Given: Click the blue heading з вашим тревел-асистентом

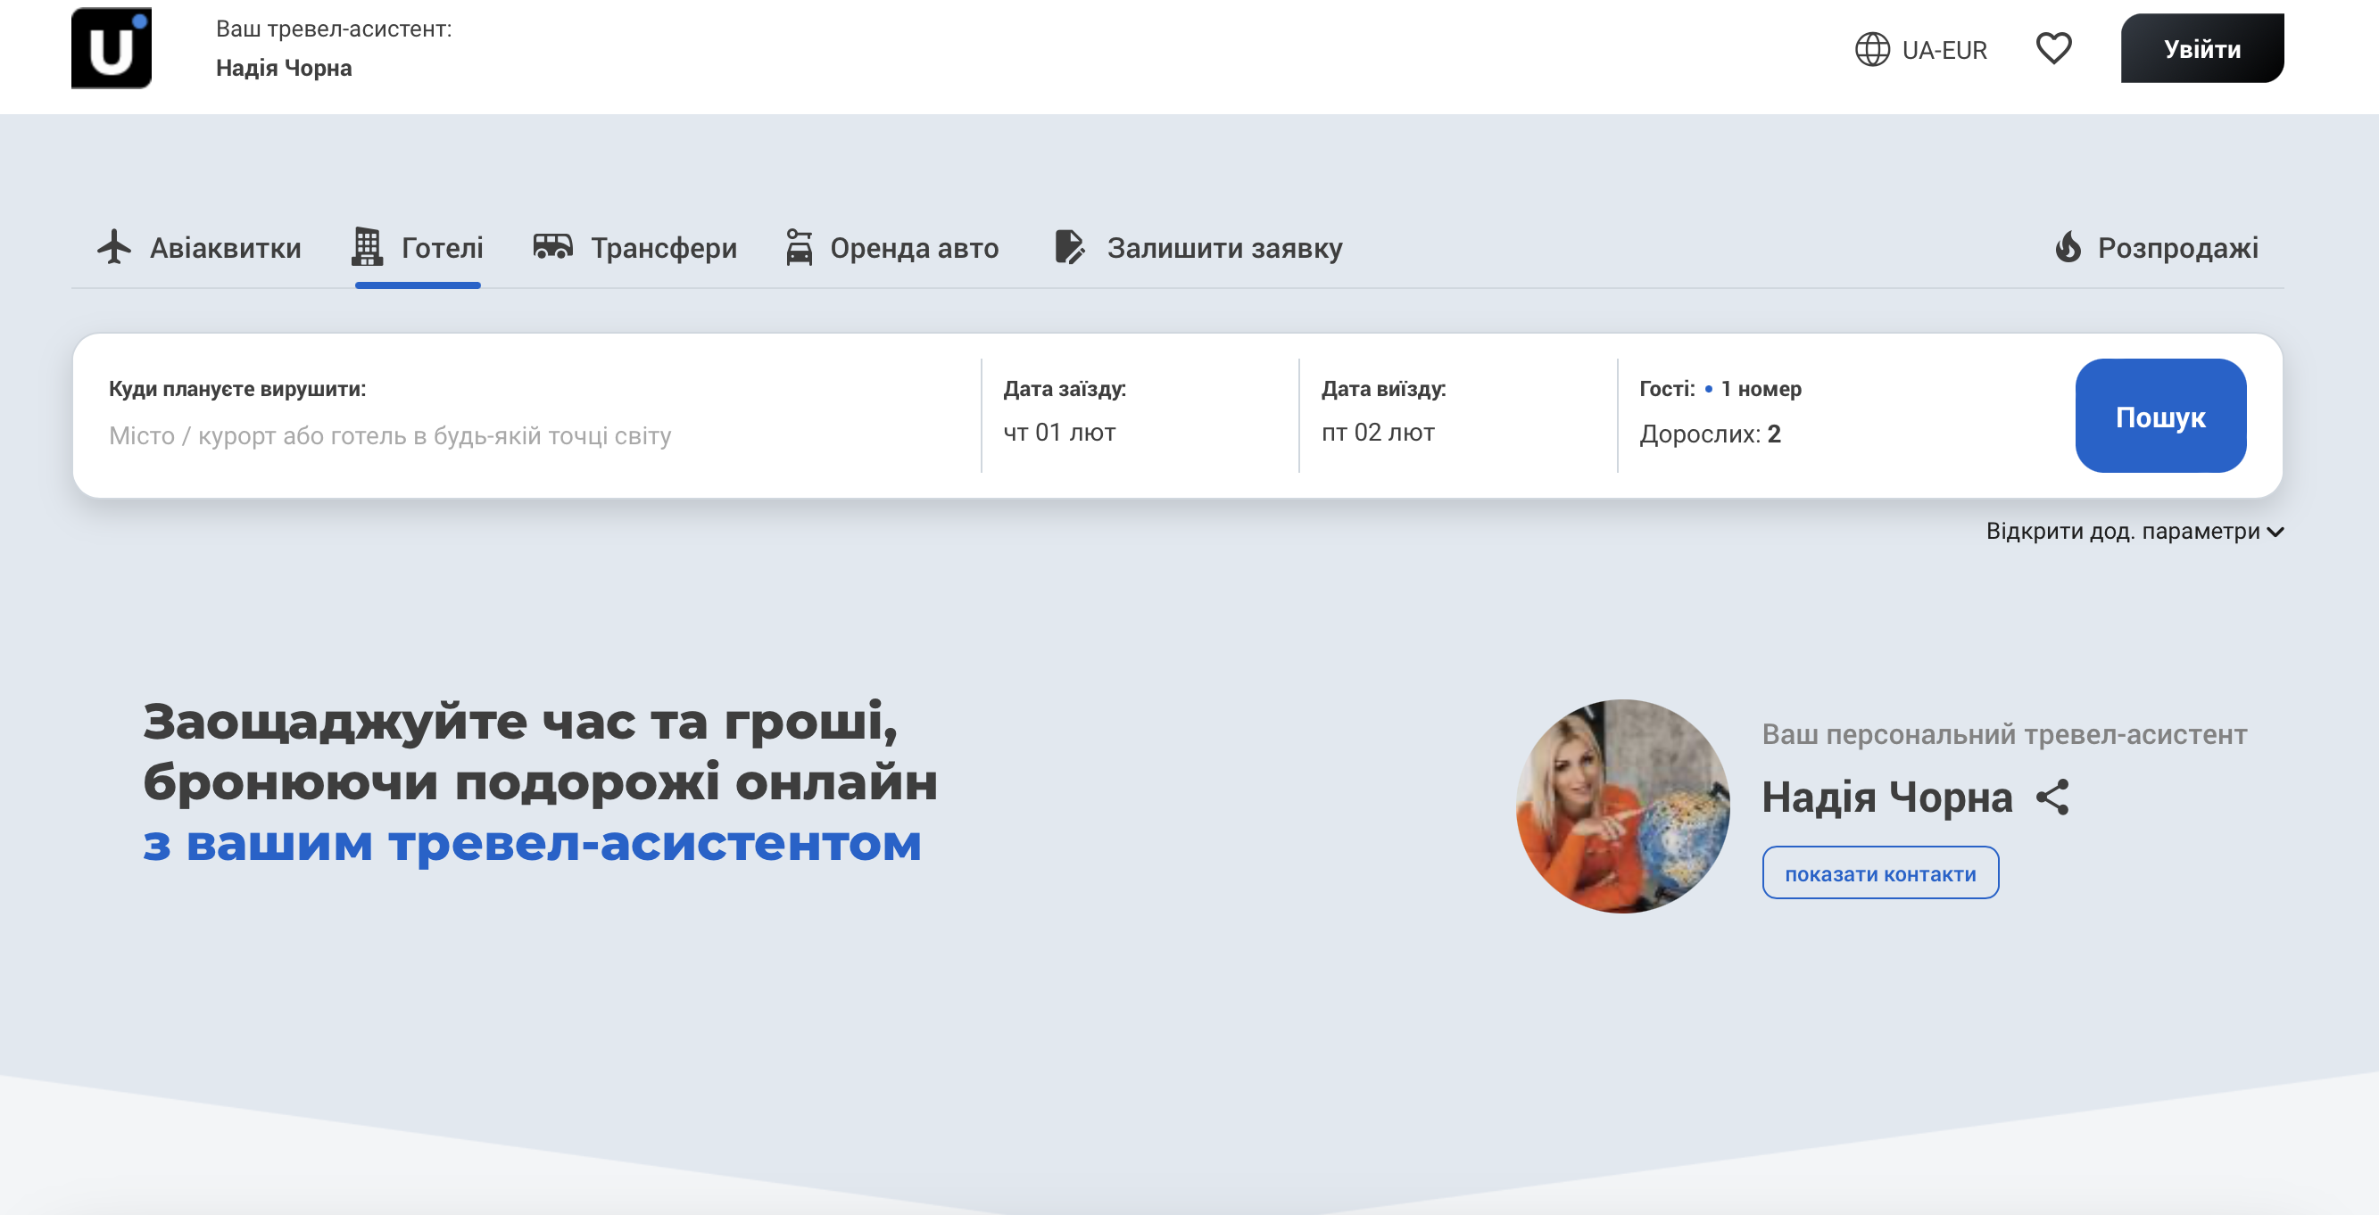Looking at the screenshot, I should (532, 844).
